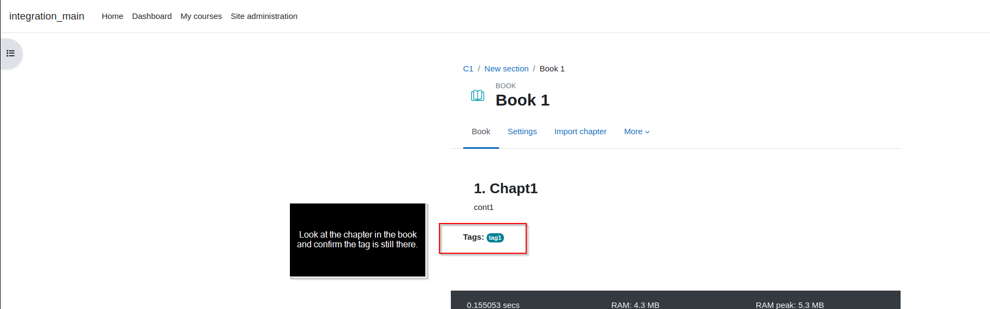Go to Home in the top navigation
The width and height of the screenshot is (990, 309).
coord(112,16)
